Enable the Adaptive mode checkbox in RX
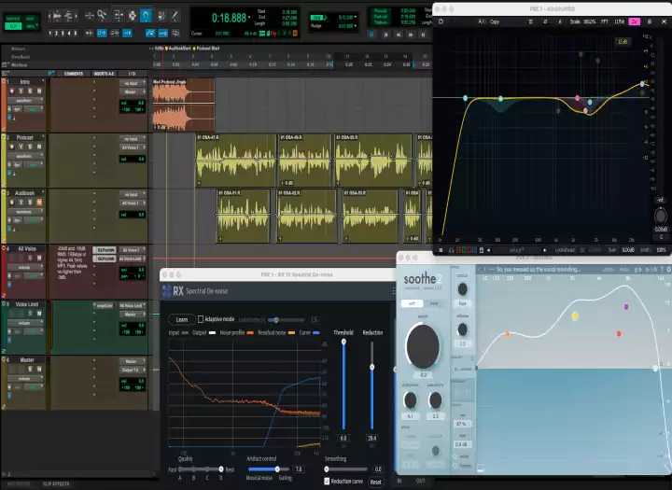 tap(200, 319)
